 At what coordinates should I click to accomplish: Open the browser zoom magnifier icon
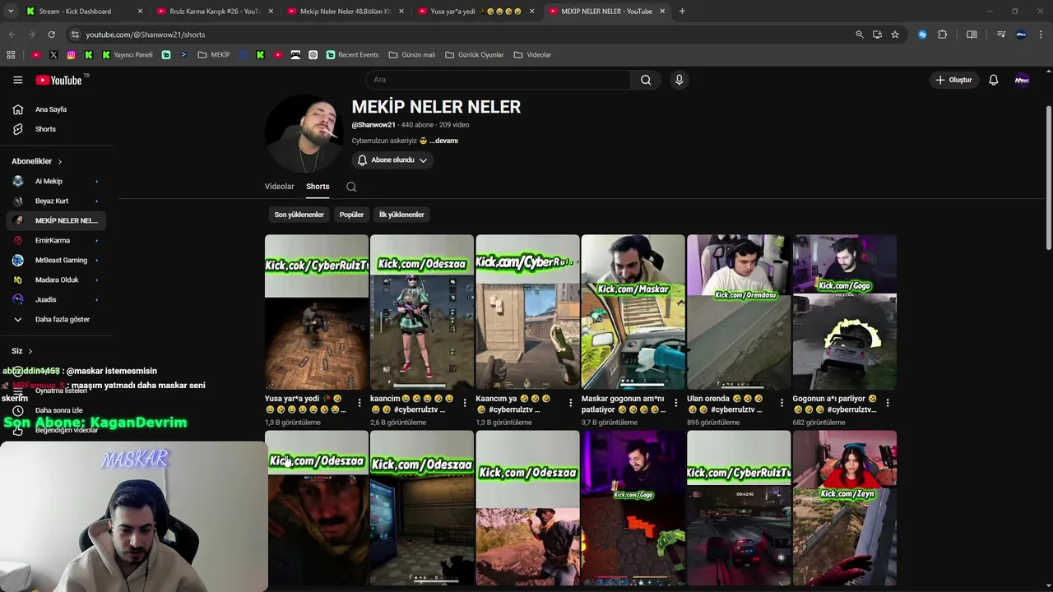[860, 35]
